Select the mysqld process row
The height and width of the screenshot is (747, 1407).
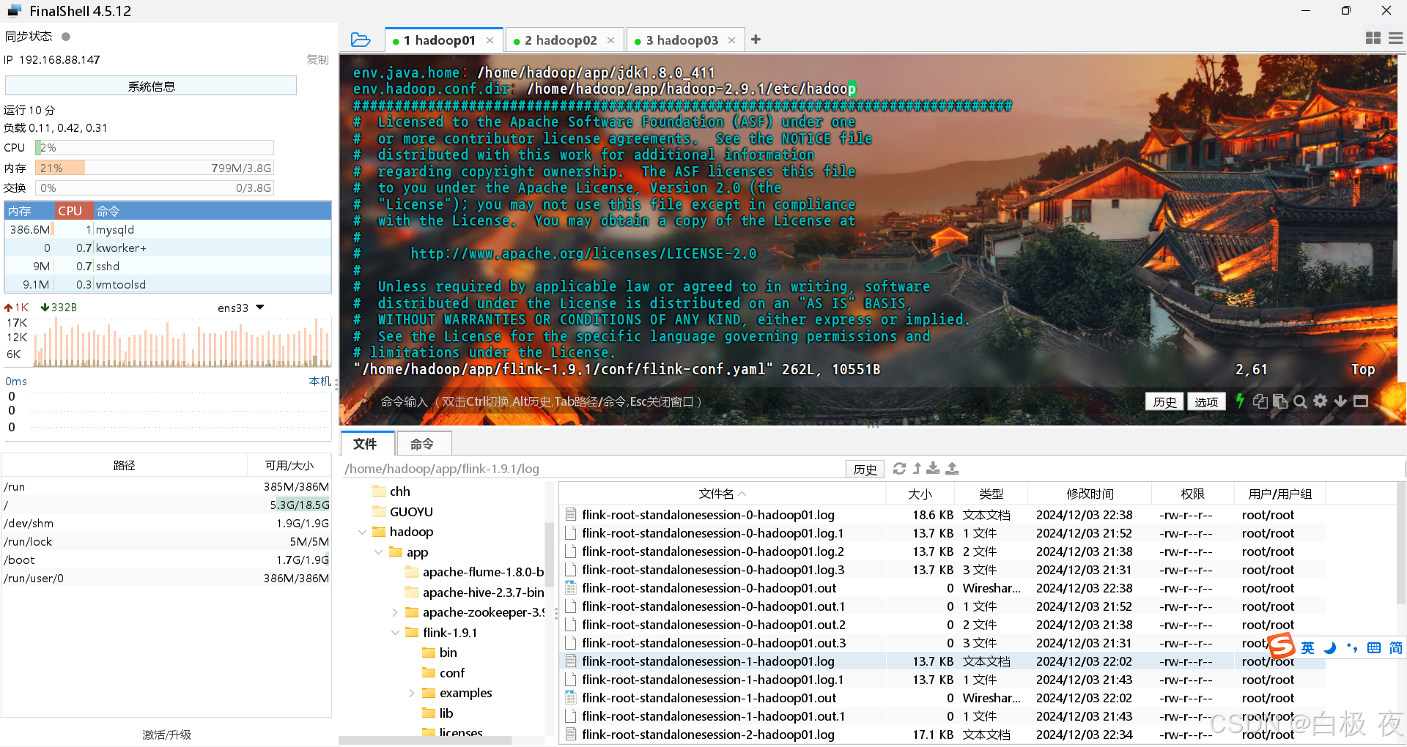click(168, 229)
